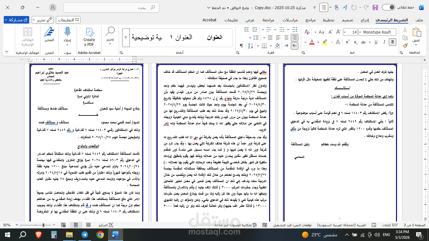
Task: Open the File (ملف) tab
Action: click(x=419, y=20)
